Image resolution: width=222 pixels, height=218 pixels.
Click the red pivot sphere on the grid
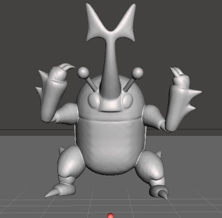[x=111, y=215]
